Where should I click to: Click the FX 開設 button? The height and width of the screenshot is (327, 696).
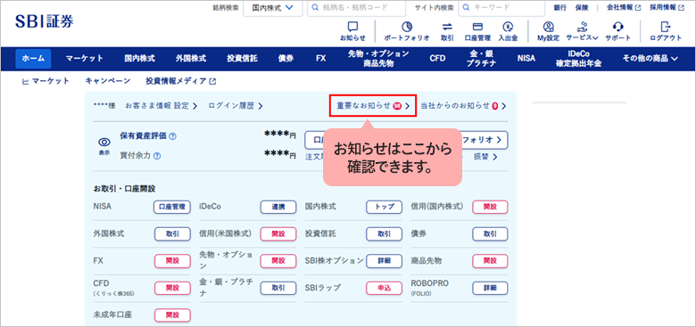[x=172, y=261]
